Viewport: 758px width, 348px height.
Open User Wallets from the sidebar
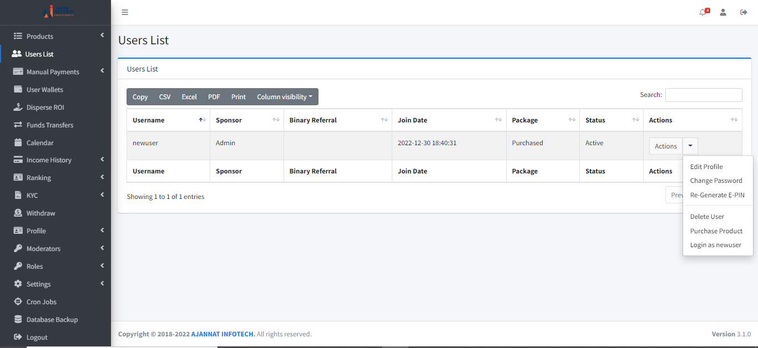click(x=44, y=90)
